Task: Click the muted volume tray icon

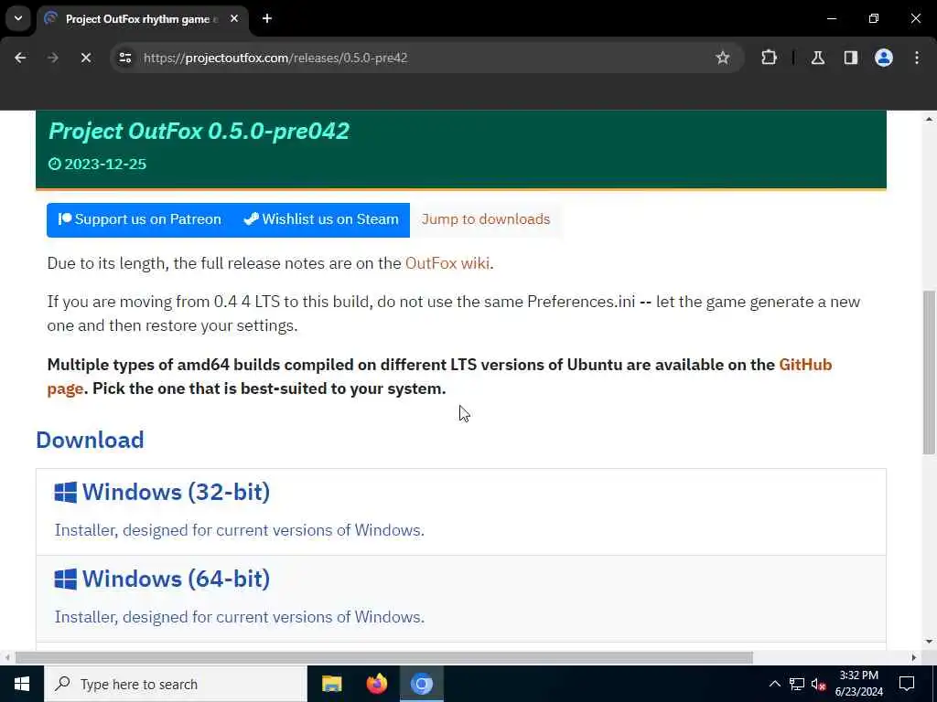Action: point(818,684)
